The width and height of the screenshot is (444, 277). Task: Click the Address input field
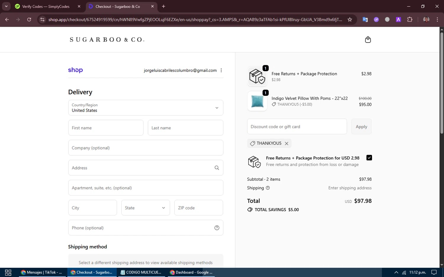(146, 168)
